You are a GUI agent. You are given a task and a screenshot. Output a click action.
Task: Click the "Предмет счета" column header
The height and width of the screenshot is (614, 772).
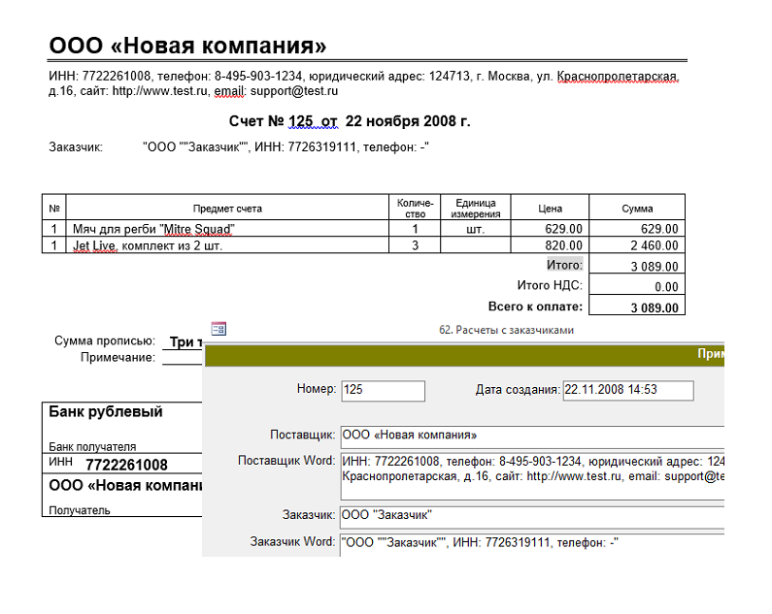(x=226, y=208)
